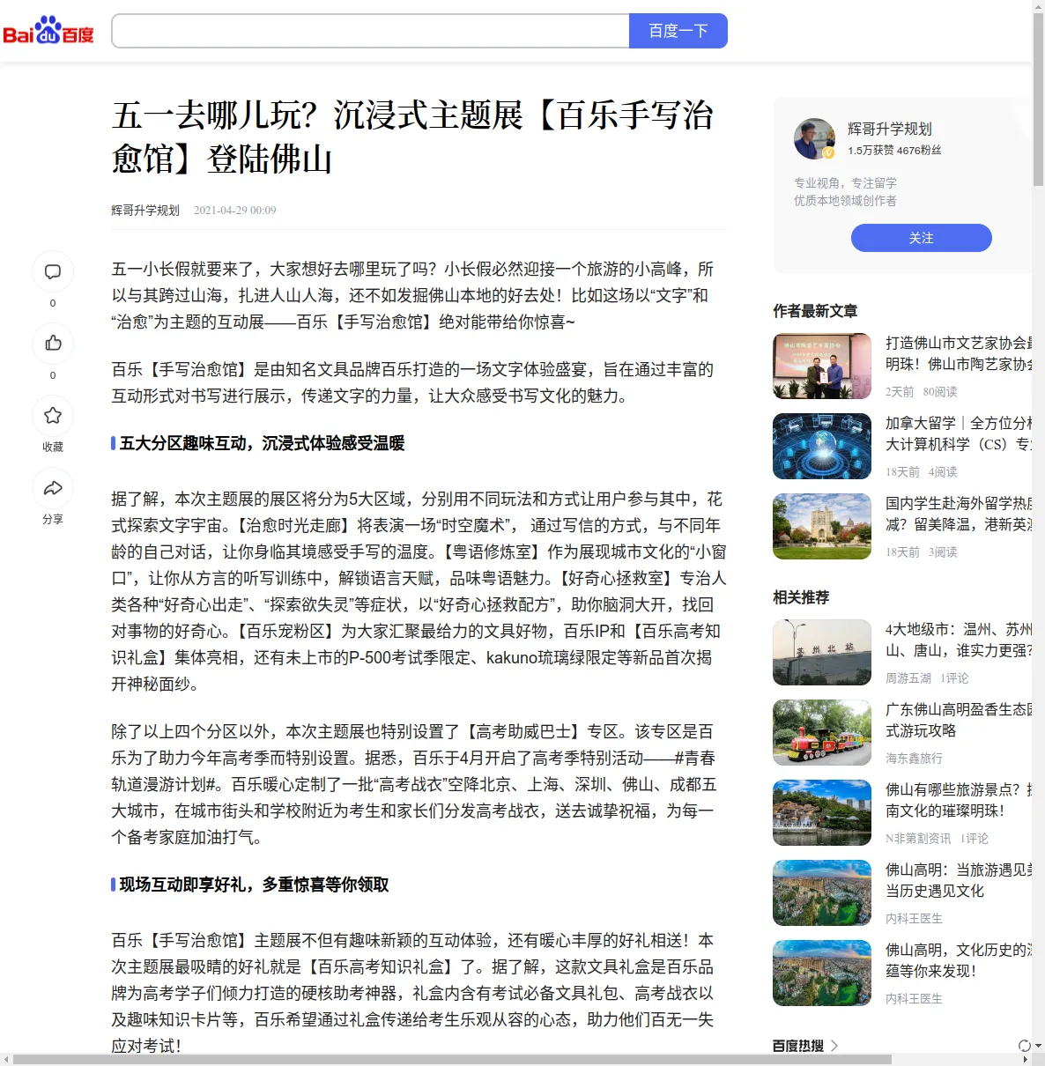
Task: Open recommendation 佛山有哪些旅游景点
Action: pos(959,800)
